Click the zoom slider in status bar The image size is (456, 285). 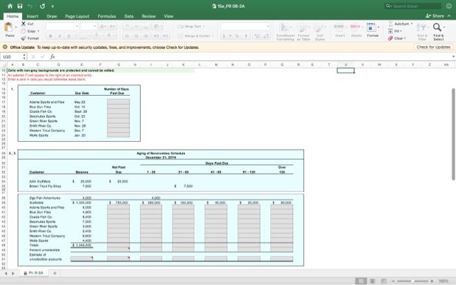(412, 281)
